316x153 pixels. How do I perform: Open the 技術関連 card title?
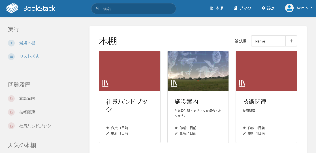255,102
